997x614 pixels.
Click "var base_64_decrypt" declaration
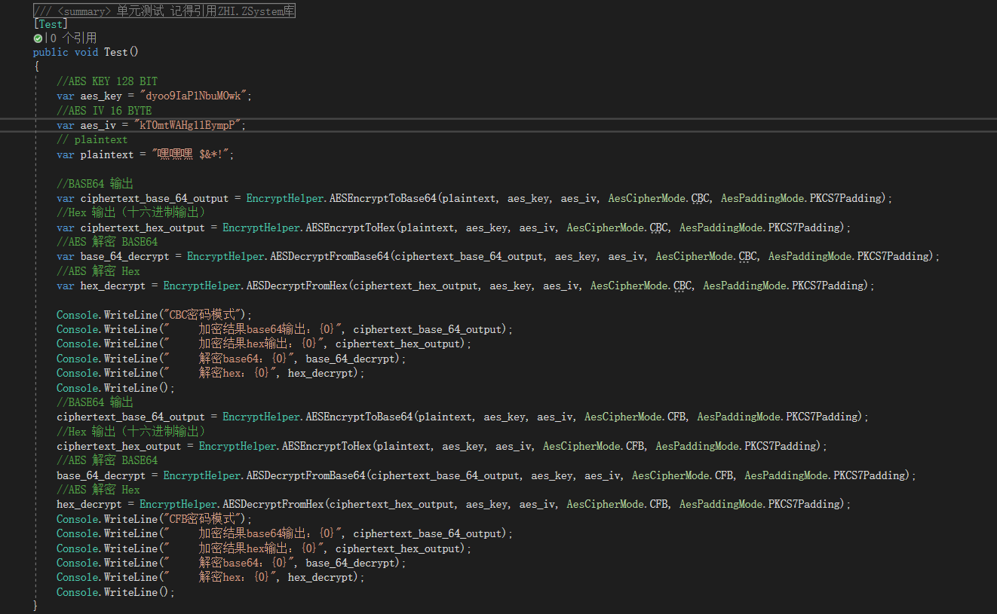(113, 256)
